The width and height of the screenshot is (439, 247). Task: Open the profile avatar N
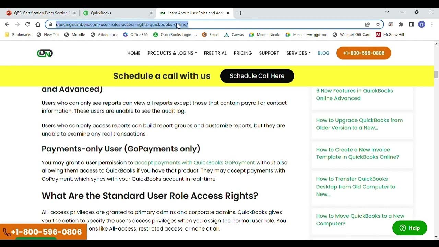pyautogui.click(x=422, y=24)
